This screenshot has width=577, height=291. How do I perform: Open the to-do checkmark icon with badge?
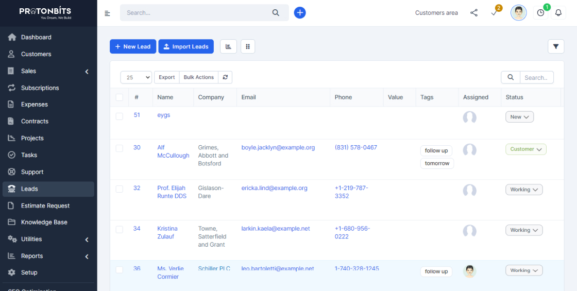[x=494, y=13]
